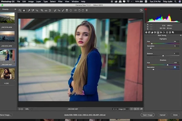Viewport: 182px width, 121px height.
Task: Toggle the shadow clipping warning
Action: coord(146,9)
